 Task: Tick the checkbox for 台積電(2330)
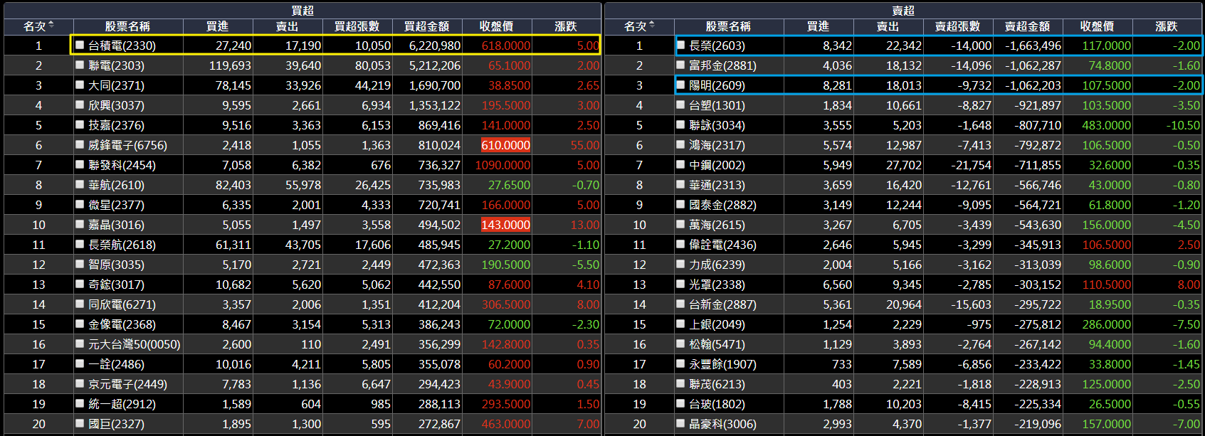point(80,45)
